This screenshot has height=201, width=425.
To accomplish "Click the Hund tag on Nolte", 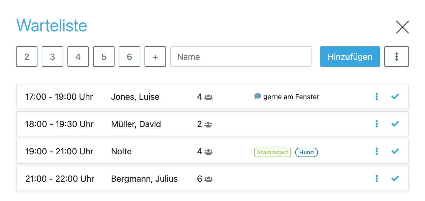I will tap(306, 152).
